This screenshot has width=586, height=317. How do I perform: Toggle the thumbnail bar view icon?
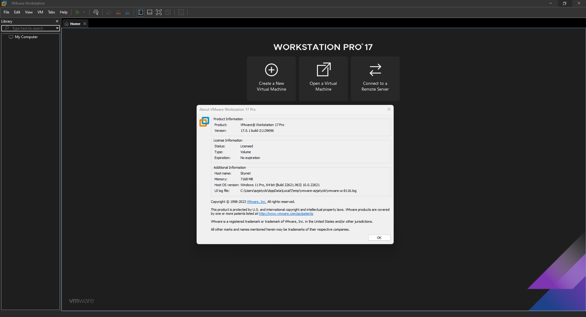pyautogui.click(x=150, y=12)
